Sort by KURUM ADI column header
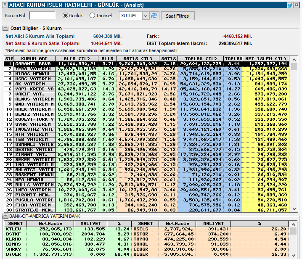302x259 pixels. (x=34, y=58)
